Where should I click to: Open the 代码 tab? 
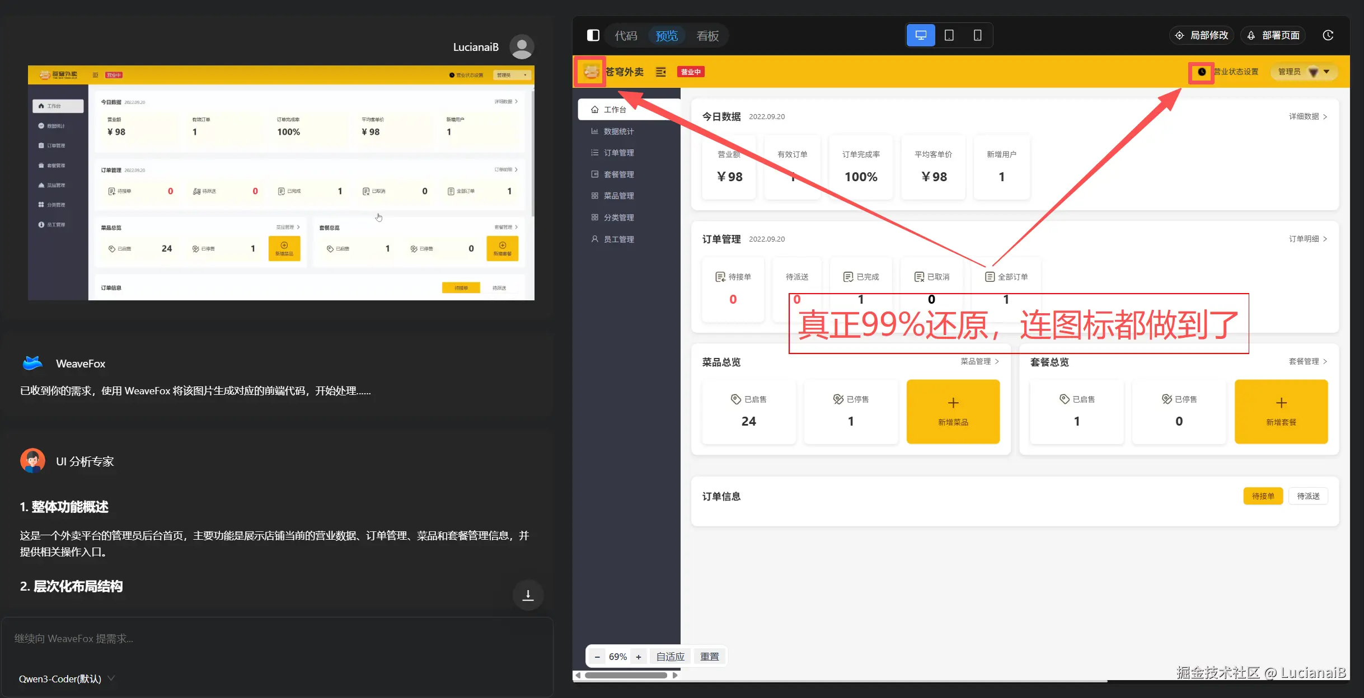pos(626,36)
